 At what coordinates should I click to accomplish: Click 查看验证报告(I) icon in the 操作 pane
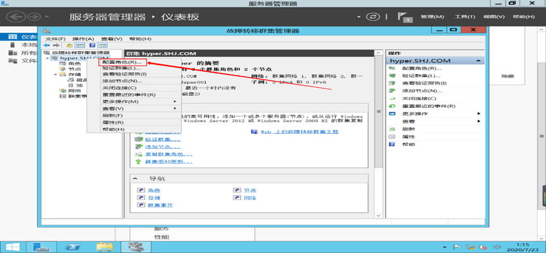(x=392, y=83)
